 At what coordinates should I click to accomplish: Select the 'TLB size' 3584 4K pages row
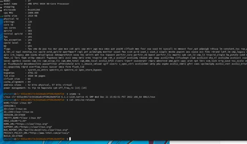24,76
